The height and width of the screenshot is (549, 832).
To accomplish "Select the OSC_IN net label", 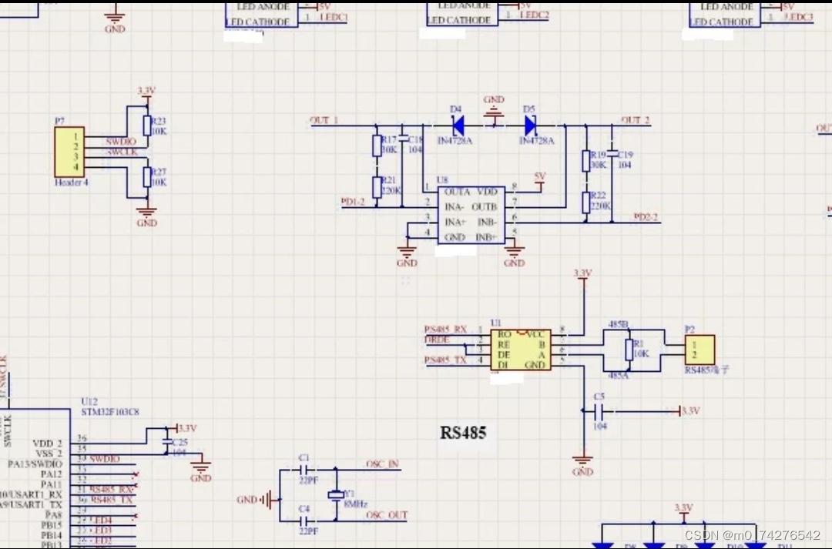I will [382, 464].
